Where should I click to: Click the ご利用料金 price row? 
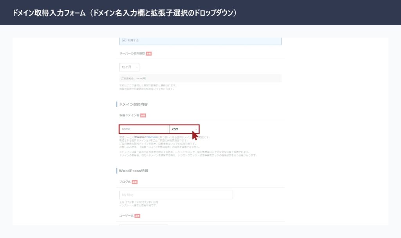pos(200,78)
